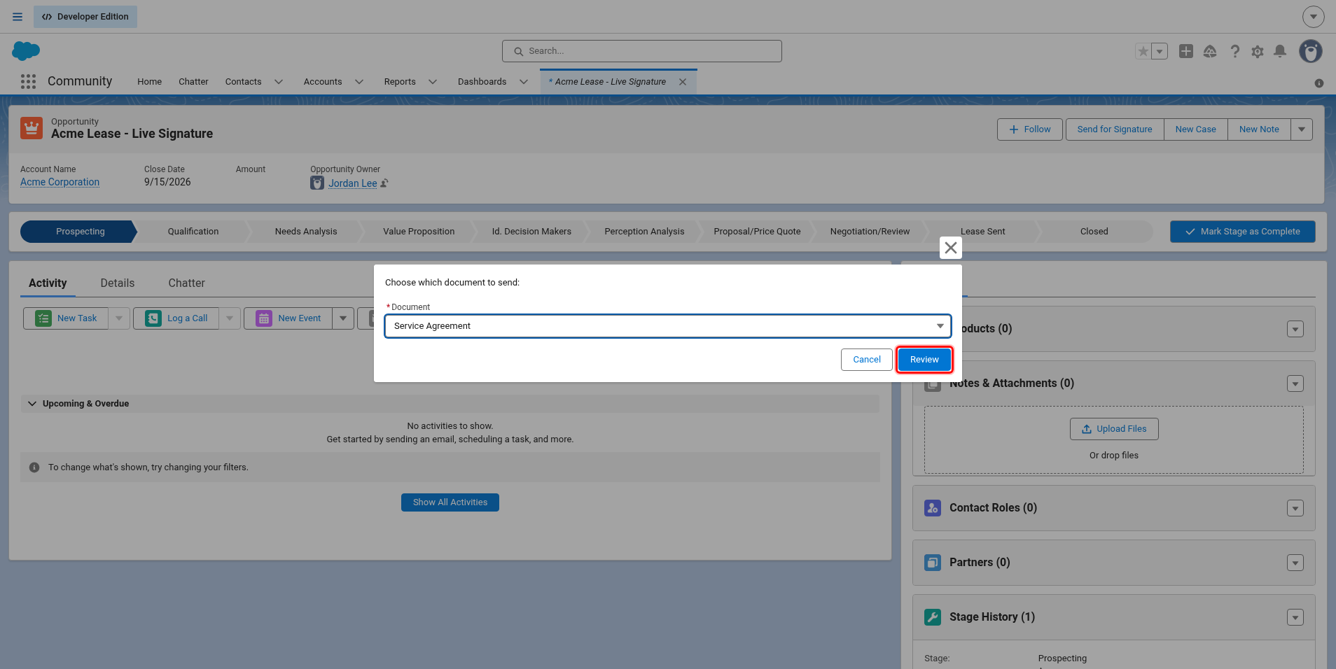
Task: Click Mark Stage as Complete
Action: [1243, 232]
